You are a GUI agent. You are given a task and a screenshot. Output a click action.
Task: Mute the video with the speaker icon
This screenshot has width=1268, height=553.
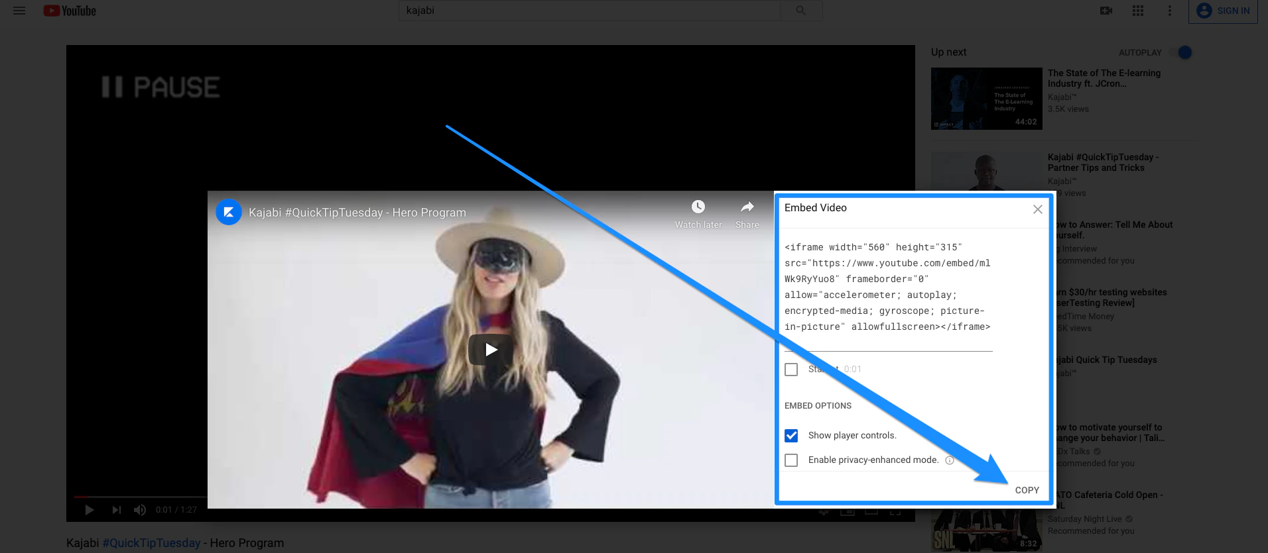tap(140, 509)
